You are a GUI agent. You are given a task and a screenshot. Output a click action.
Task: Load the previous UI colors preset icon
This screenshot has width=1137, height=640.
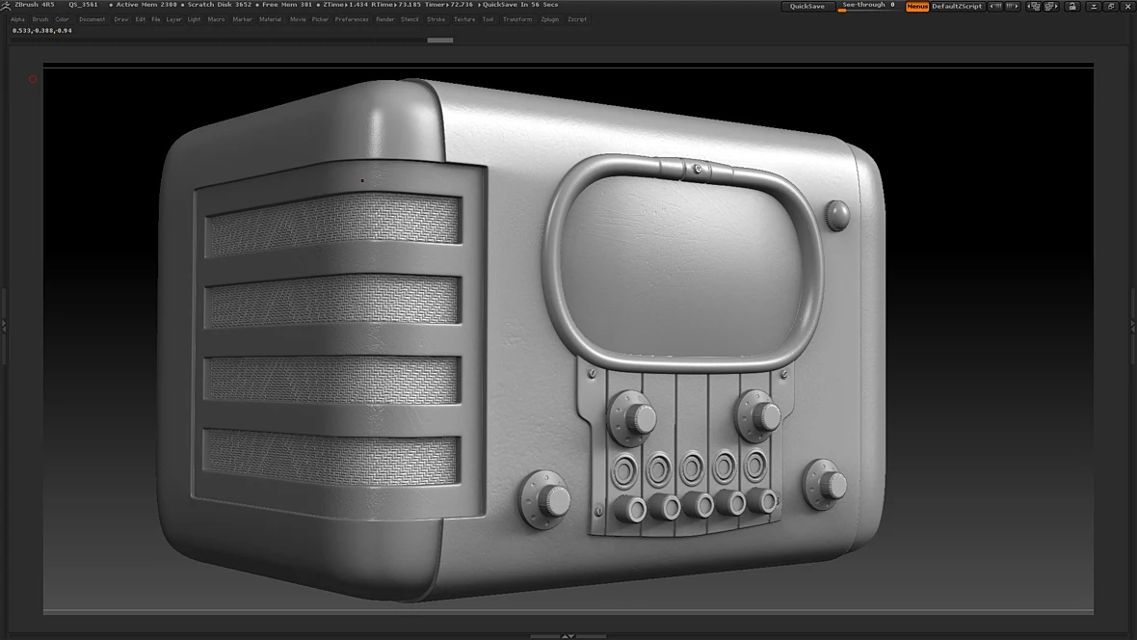tap(1034, 6)
